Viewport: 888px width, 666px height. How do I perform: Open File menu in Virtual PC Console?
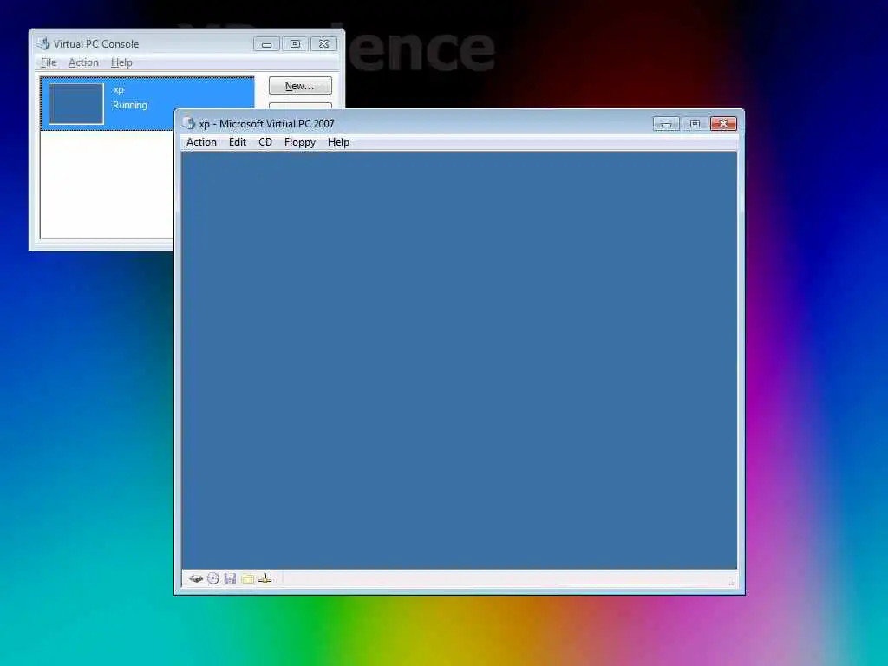(x=49, y=62)
